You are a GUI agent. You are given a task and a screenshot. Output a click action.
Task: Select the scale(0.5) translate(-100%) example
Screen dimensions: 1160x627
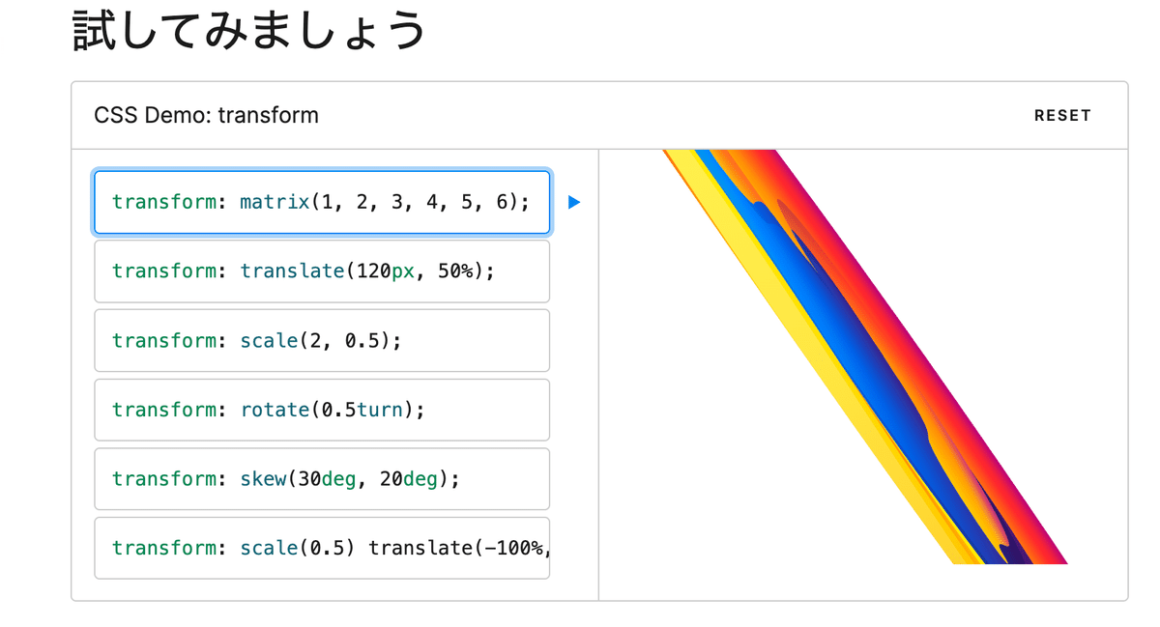pos(322,548)
